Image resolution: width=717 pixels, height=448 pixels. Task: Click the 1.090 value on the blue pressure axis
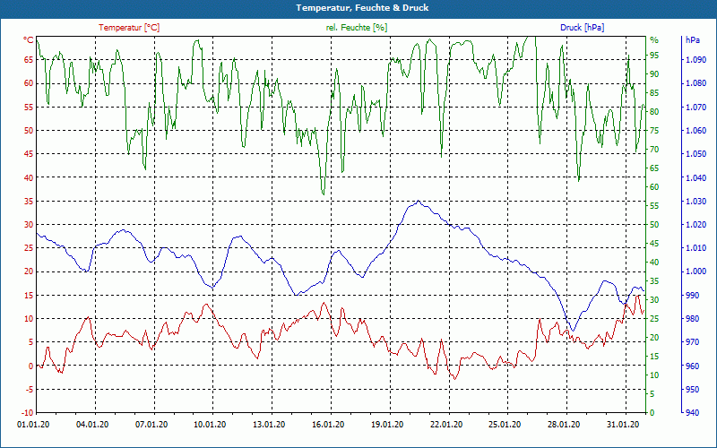click(696, 59)
